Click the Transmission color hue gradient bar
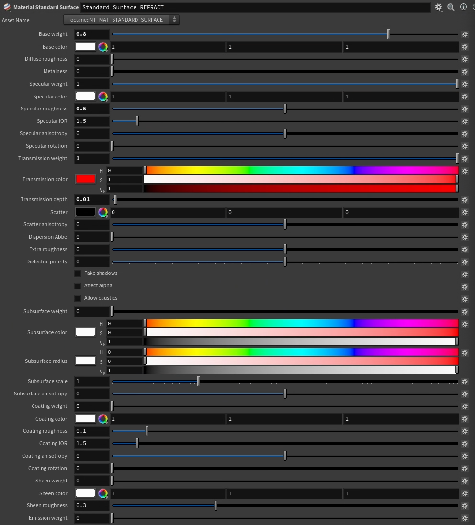The width and height of the screenshot is (475, 525). click(x=301, y=170)
